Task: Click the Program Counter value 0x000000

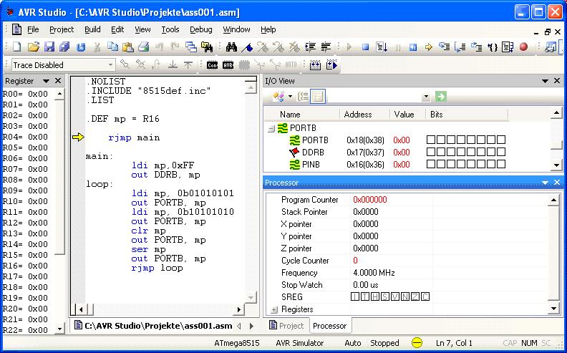Action: point(370,200)
